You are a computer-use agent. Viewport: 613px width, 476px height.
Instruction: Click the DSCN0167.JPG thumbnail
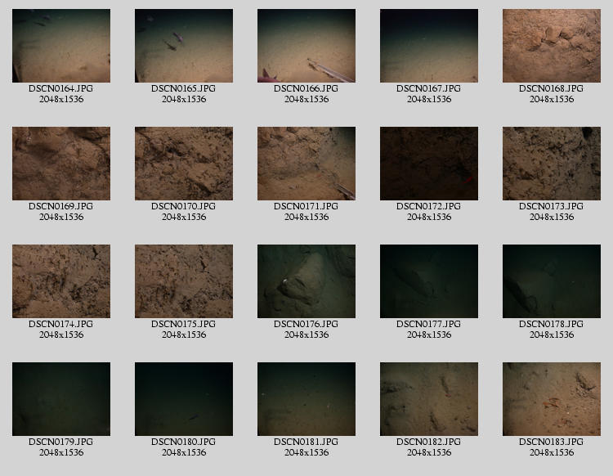(x=429, y=46)
